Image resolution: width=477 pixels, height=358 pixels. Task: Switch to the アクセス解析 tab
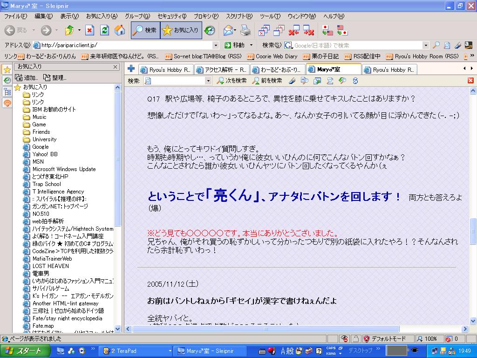pyautogui.click(x=222, y=70)
